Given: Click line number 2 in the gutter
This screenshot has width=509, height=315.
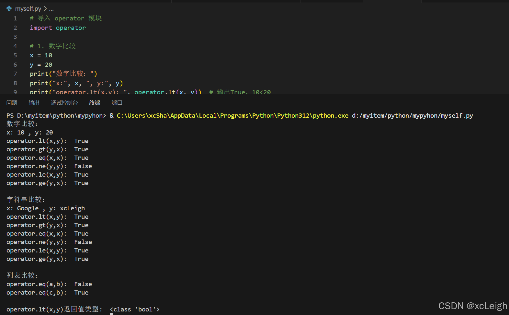Looking at the screenshot, I should click(x=15, y=28).
